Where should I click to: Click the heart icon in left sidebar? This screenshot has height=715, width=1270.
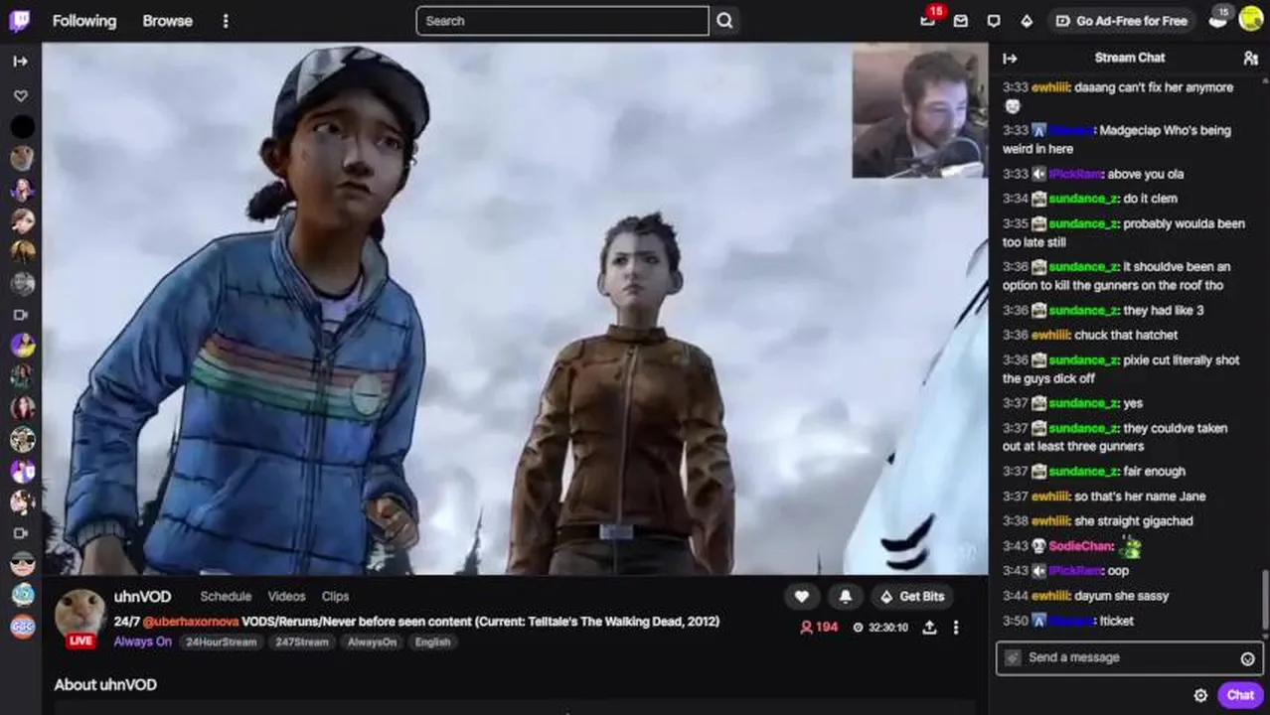coord(21,96)
